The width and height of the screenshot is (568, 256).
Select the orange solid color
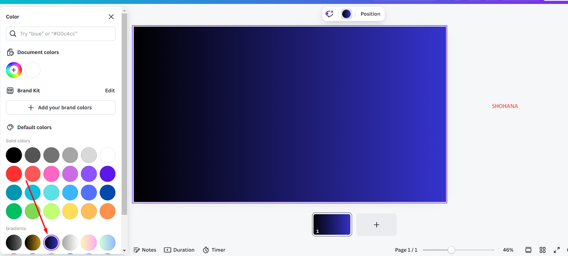[x=107, y=211]
